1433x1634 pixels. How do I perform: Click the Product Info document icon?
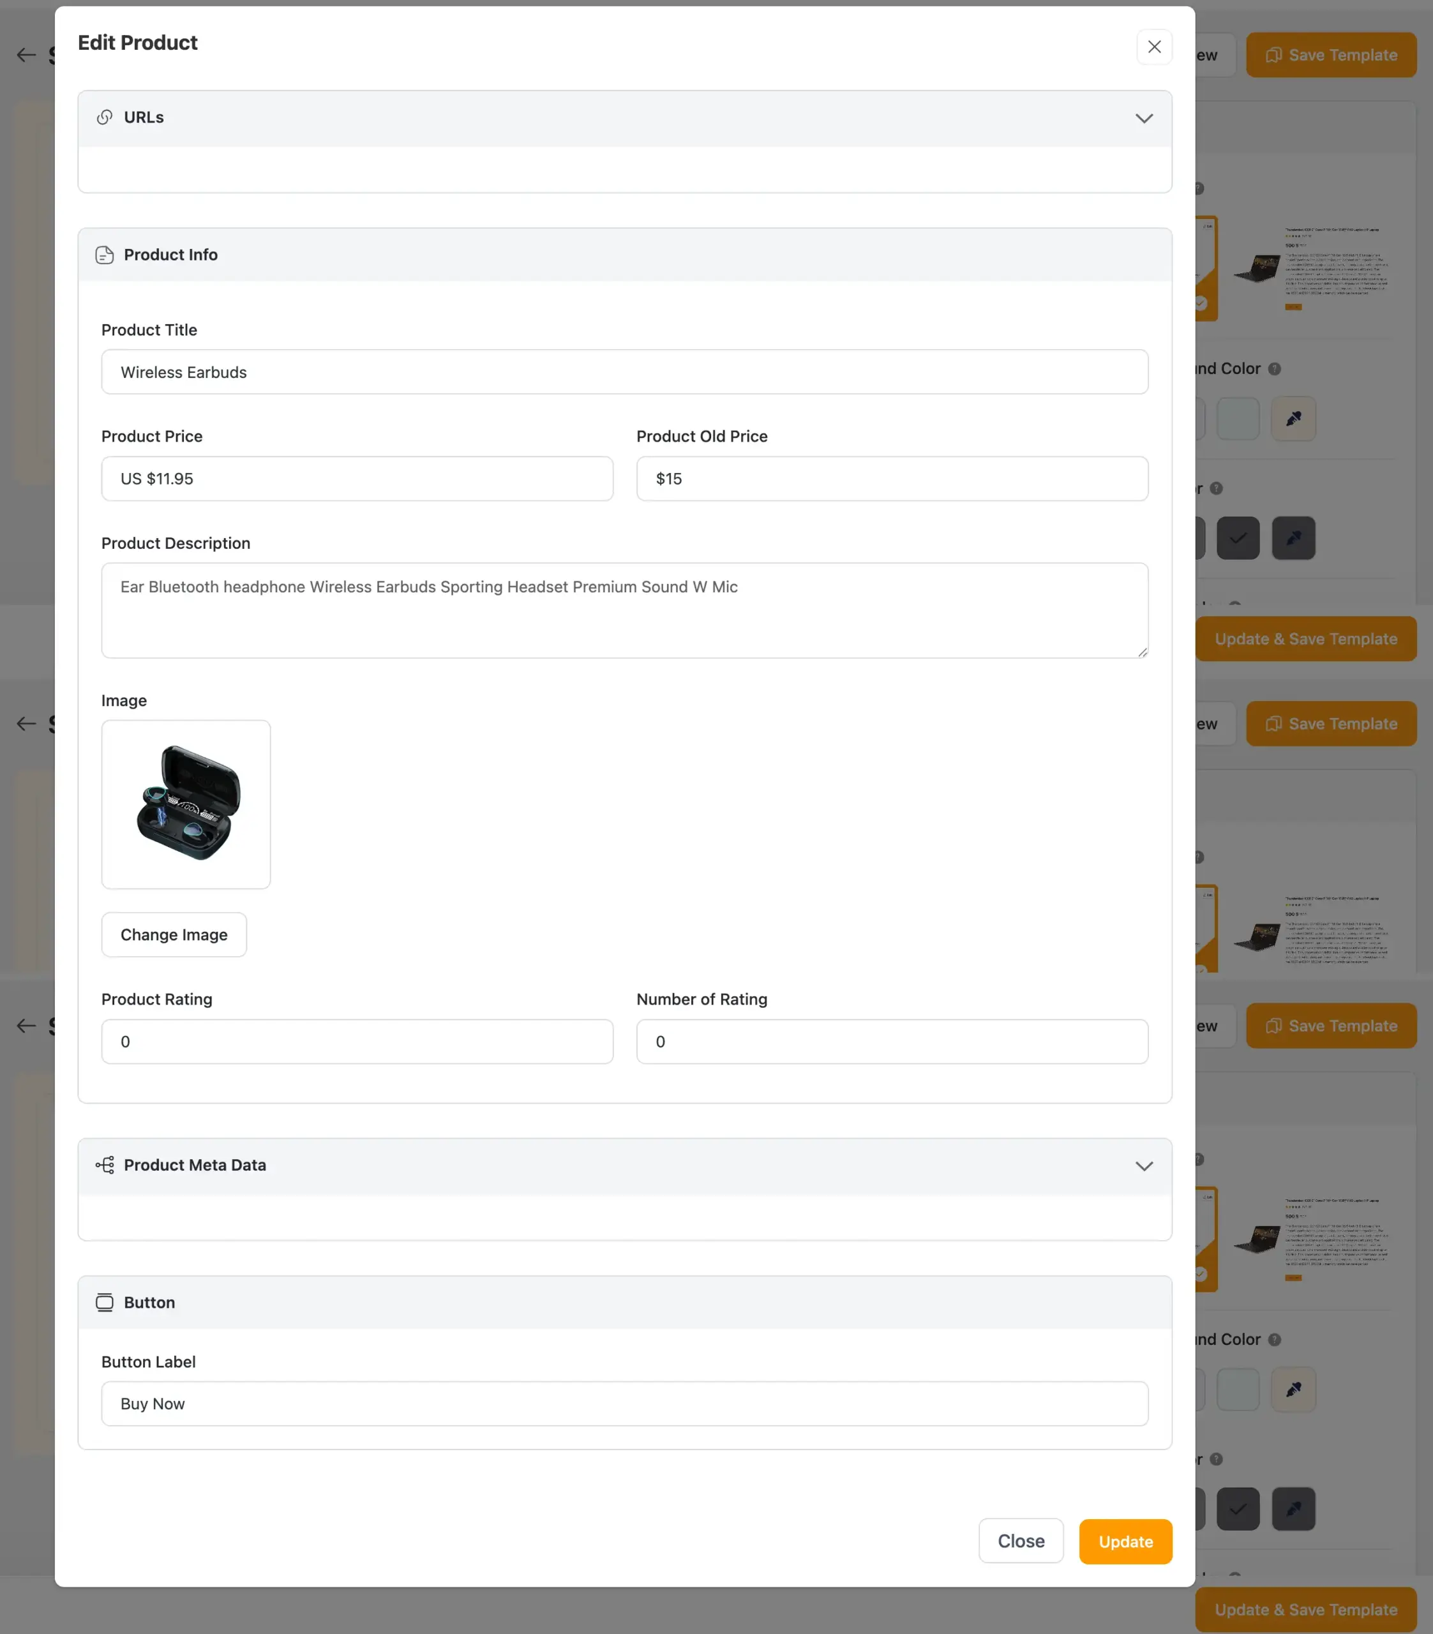(x=105, y=254)
